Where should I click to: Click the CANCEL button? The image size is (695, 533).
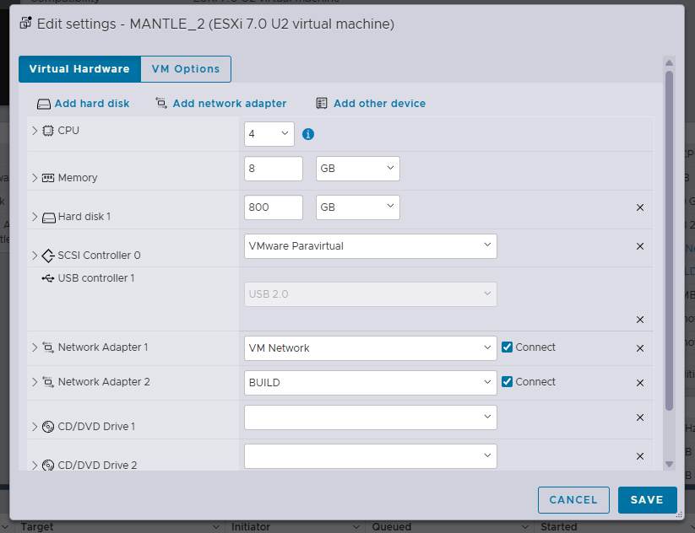tap(573, 500)
